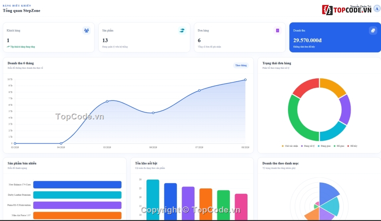Screen dimensions: 381x221
Task: Toggle Chờ xác nhận legend item
Action: tap(290, 146)
